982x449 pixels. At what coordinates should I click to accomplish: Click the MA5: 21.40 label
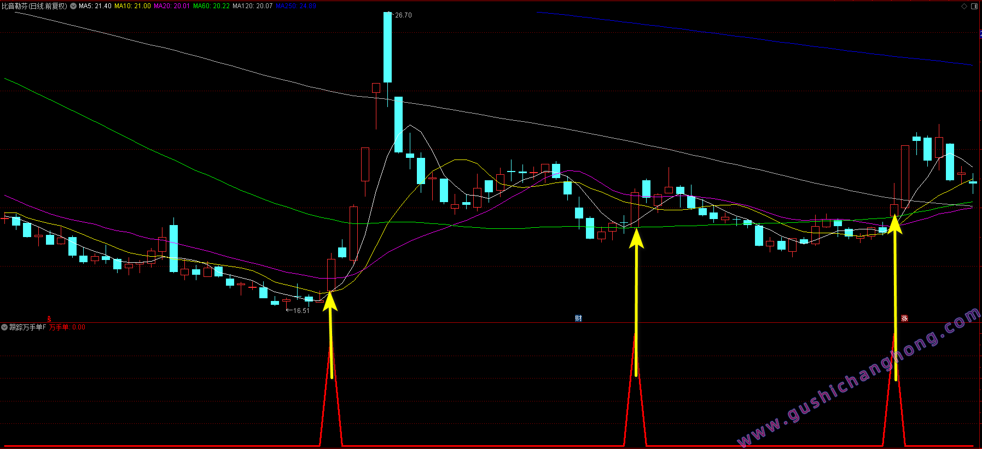pyautogui.click(x=95, y=6)
